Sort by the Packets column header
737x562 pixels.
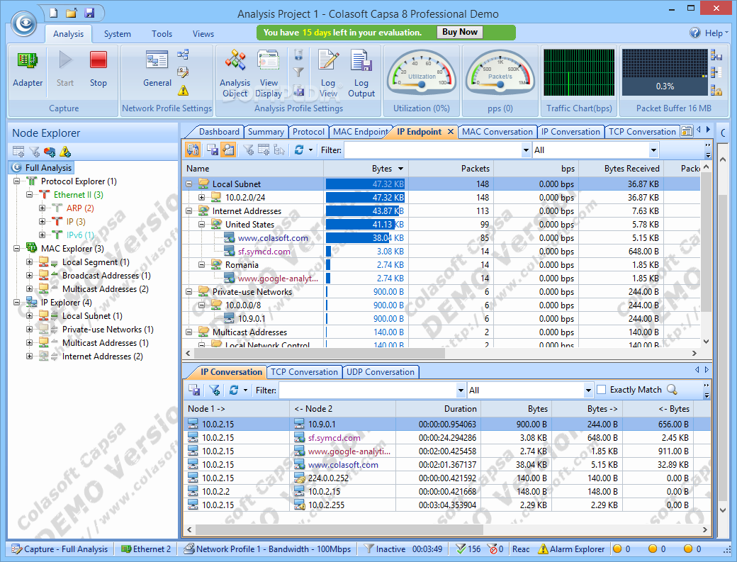(x=451, y=168)
